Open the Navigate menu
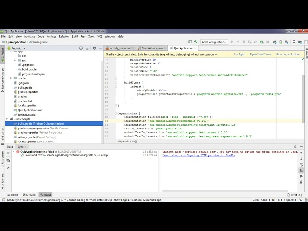Screen dimensions: 308x231 pyautogui.click(x=29, y=37)
